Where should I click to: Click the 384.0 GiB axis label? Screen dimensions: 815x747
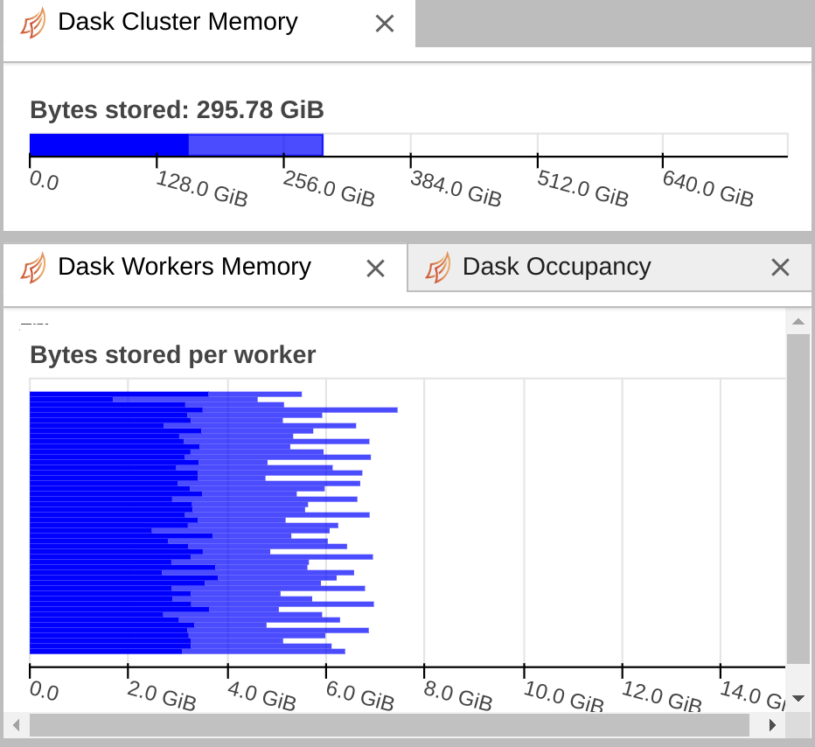tap(456, 189)
